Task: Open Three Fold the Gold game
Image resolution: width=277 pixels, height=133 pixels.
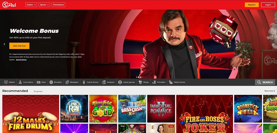Action: pos(103,109)
